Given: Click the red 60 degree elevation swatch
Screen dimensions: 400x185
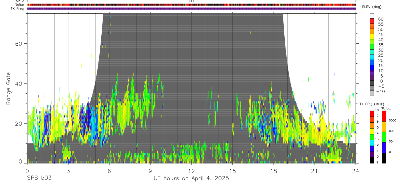Looking at the screenshot, I should click(372, 21).
